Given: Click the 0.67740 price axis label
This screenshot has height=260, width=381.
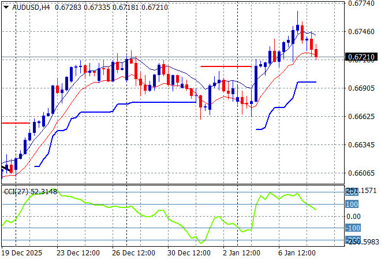Looking at the screenshot, I should pos(362,3).
